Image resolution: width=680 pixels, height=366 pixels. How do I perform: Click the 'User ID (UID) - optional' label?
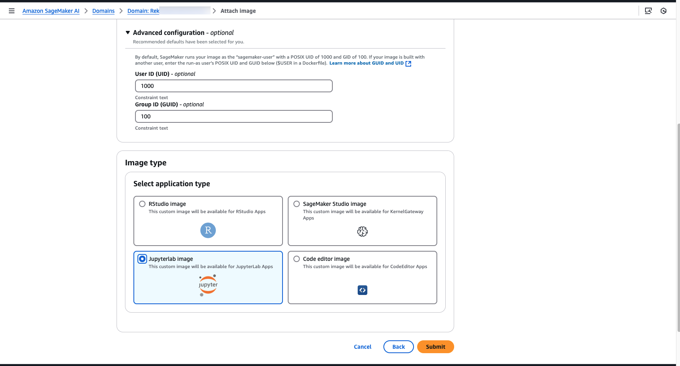click(165, 74)
